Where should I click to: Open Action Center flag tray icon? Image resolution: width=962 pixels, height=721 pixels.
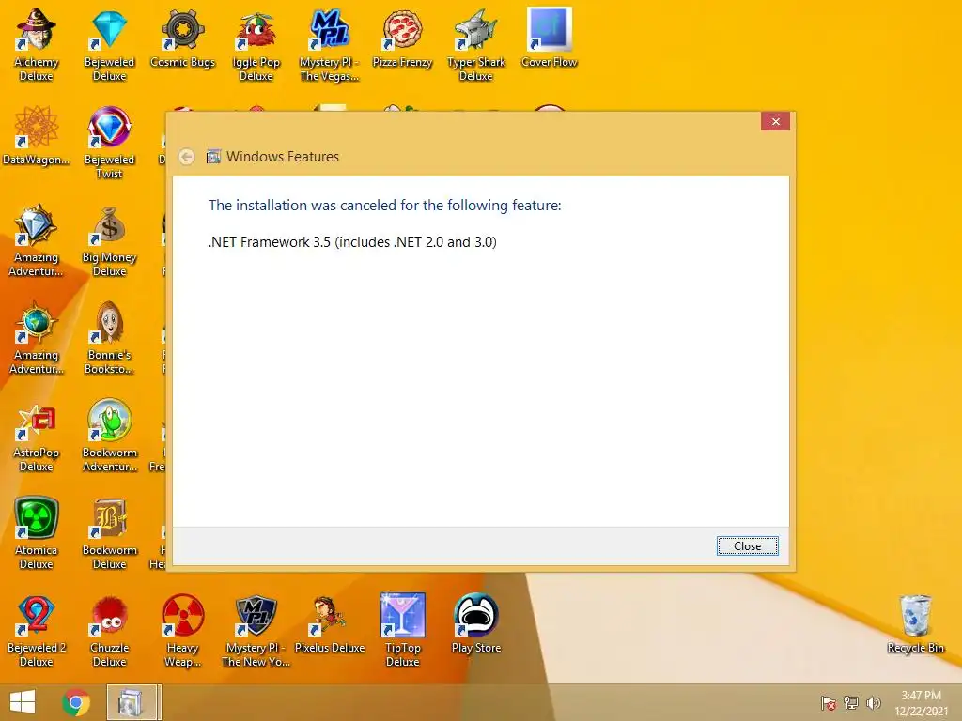(828, 703)
